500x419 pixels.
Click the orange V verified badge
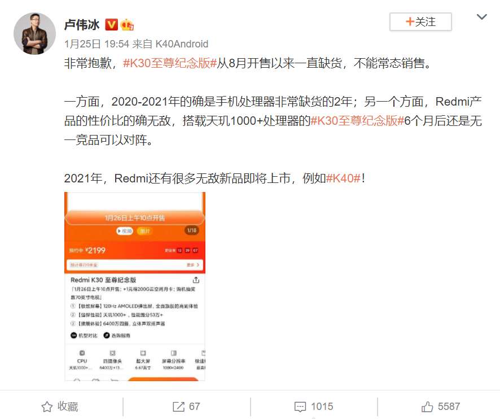click(x=111, y=25)
